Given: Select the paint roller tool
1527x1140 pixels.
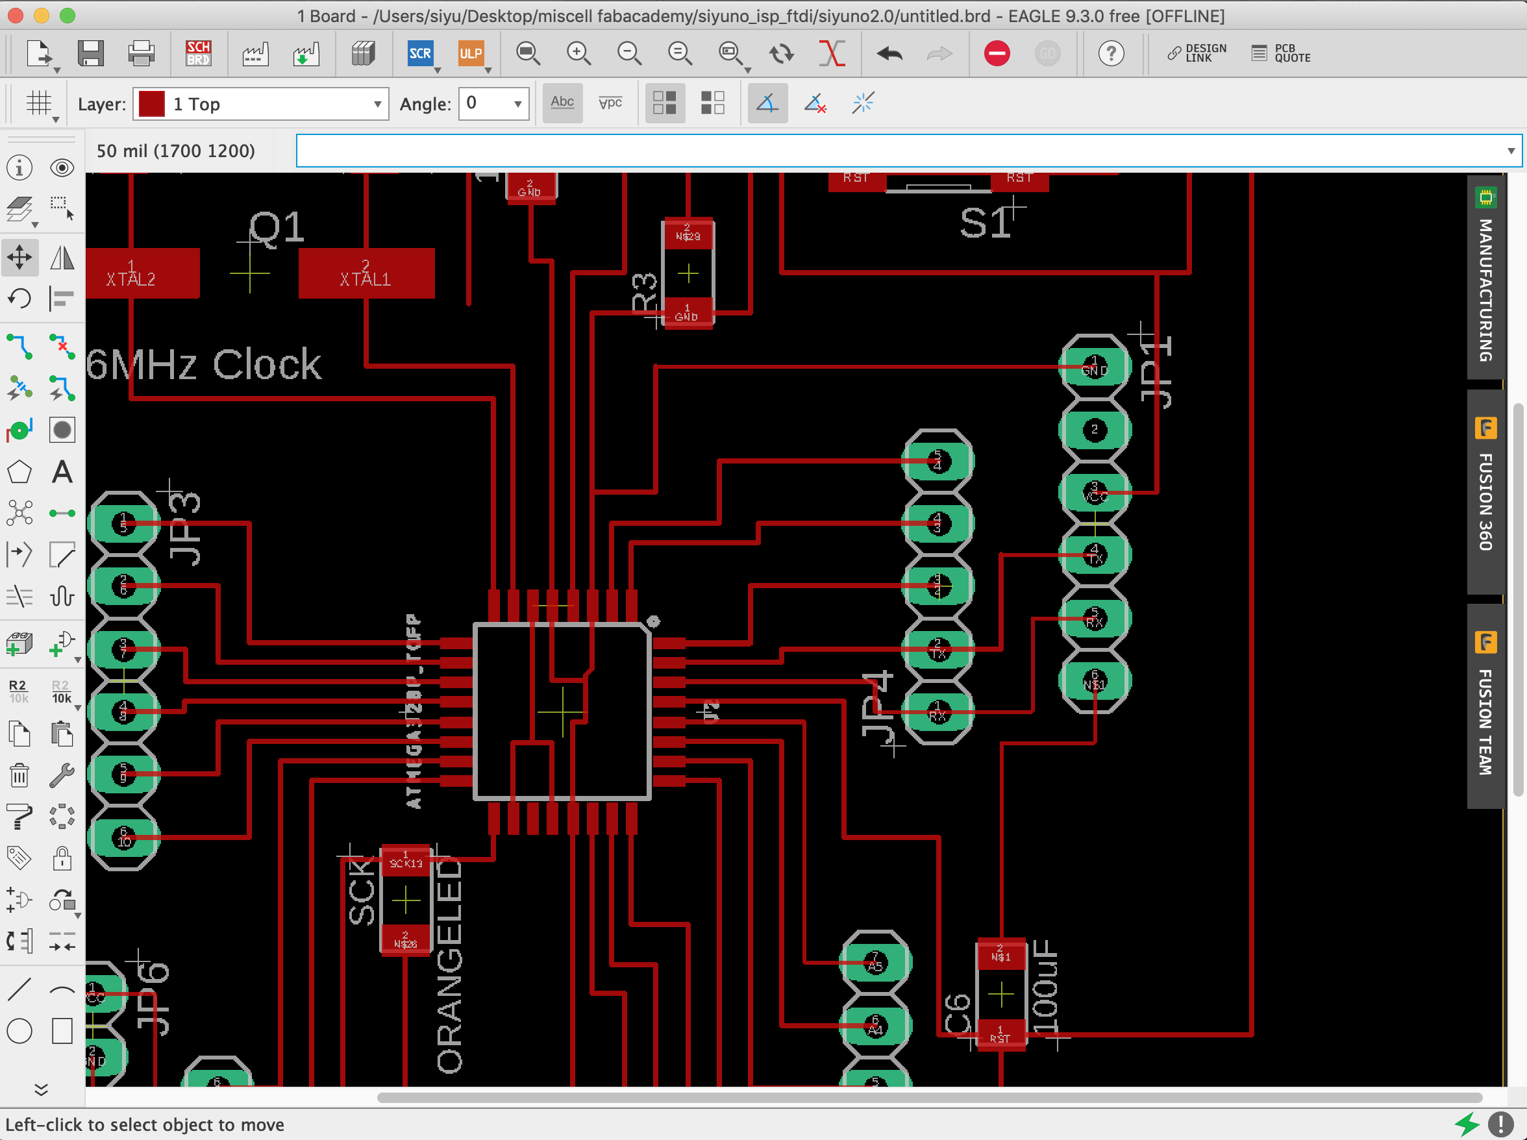Looking at the screenshot, I should 19,816.
